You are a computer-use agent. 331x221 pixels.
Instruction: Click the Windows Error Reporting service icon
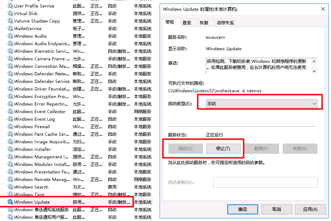coord(10,104)
